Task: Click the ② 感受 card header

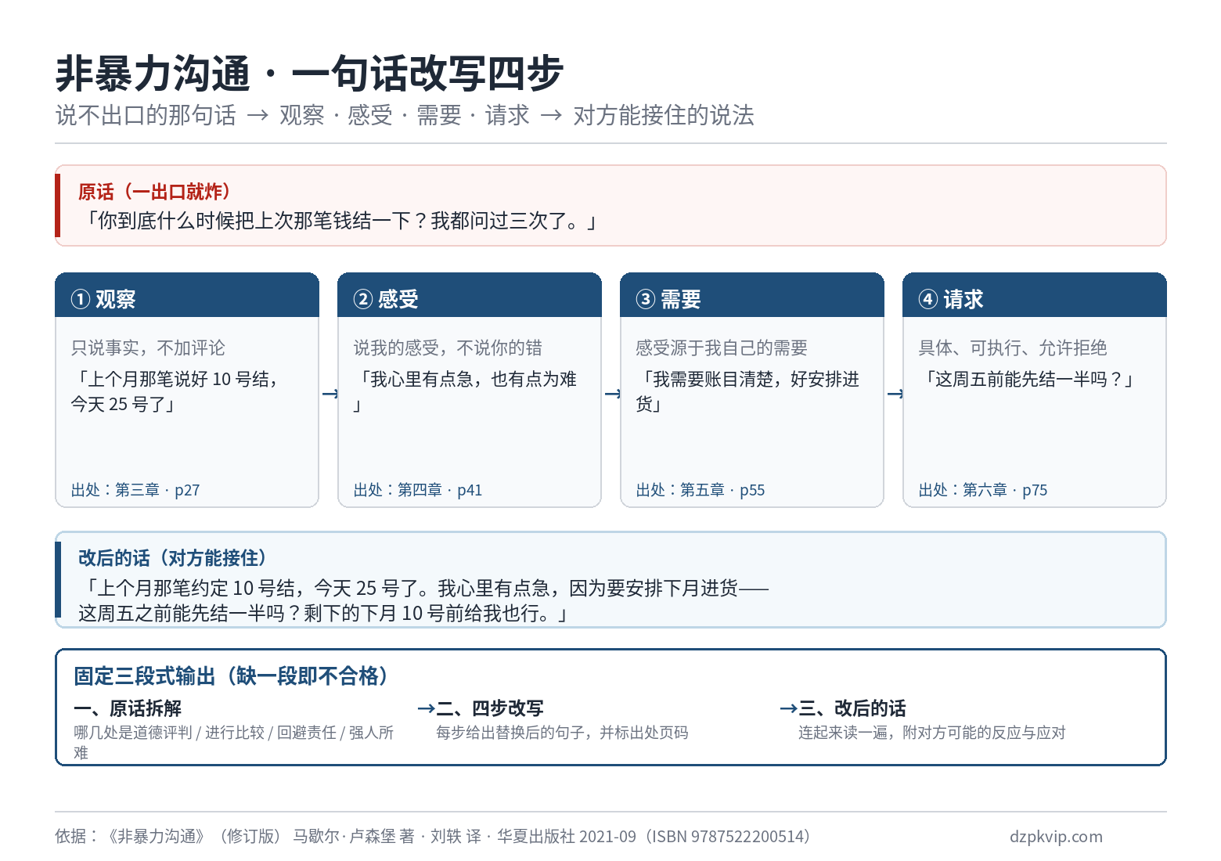Action: coord(470,296)
